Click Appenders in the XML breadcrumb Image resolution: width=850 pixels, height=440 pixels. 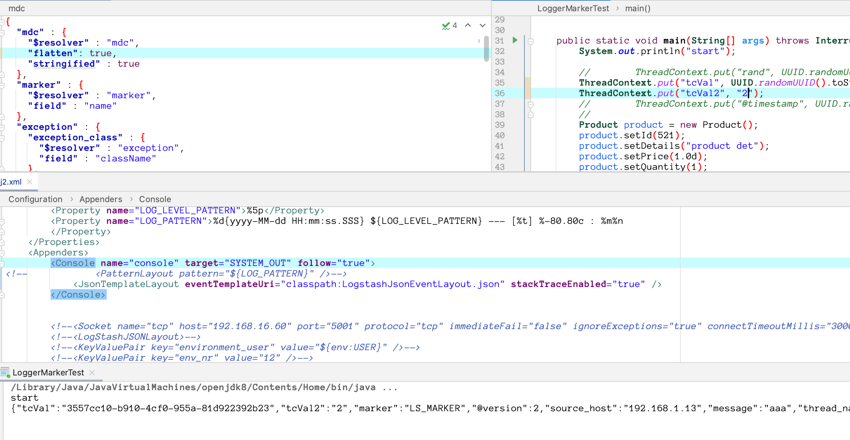pyautogui.click(x=101, y=199)
